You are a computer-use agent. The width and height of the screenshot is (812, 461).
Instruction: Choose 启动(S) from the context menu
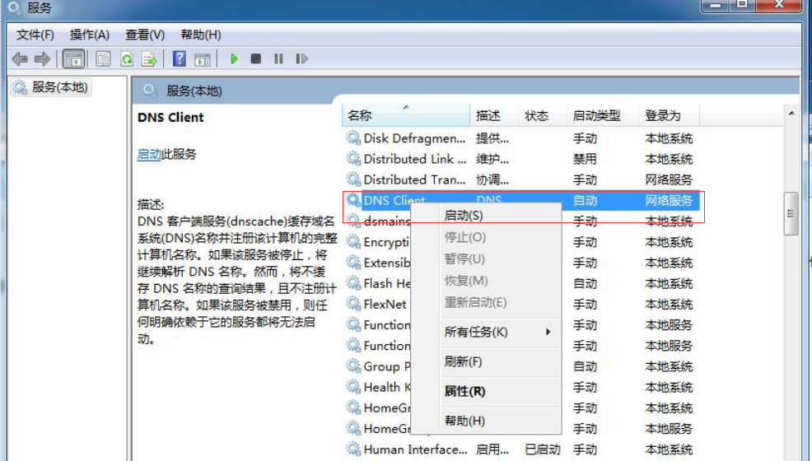[x=464, y=215]
